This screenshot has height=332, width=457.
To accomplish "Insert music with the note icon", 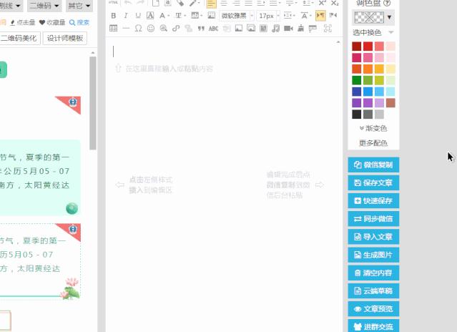I will (276, 29).
